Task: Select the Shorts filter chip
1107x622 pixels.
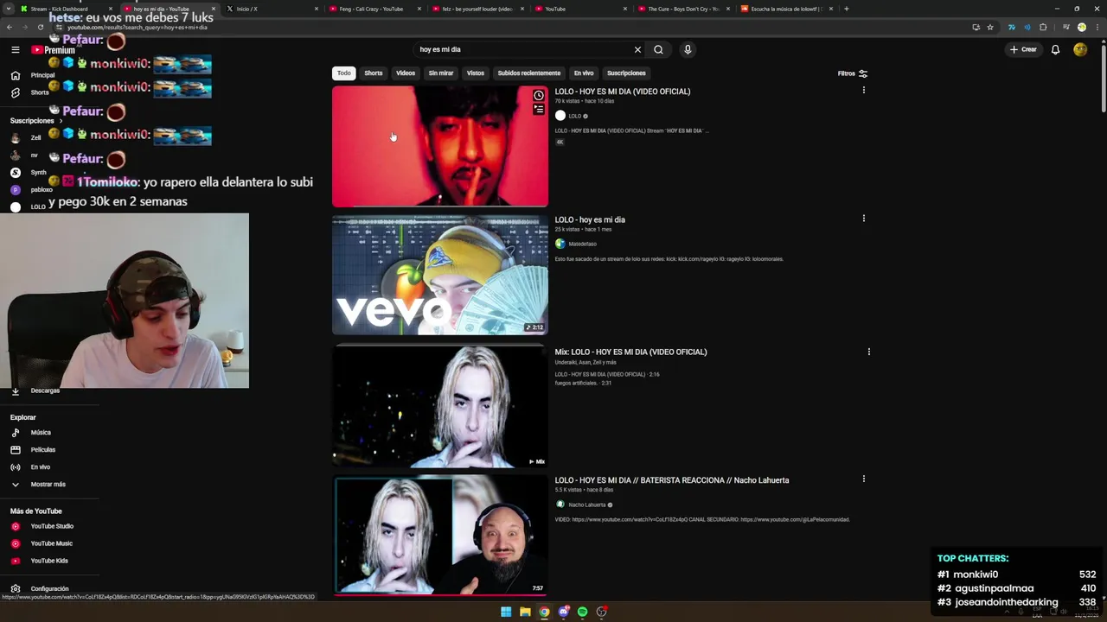Action: coord(374,73)
